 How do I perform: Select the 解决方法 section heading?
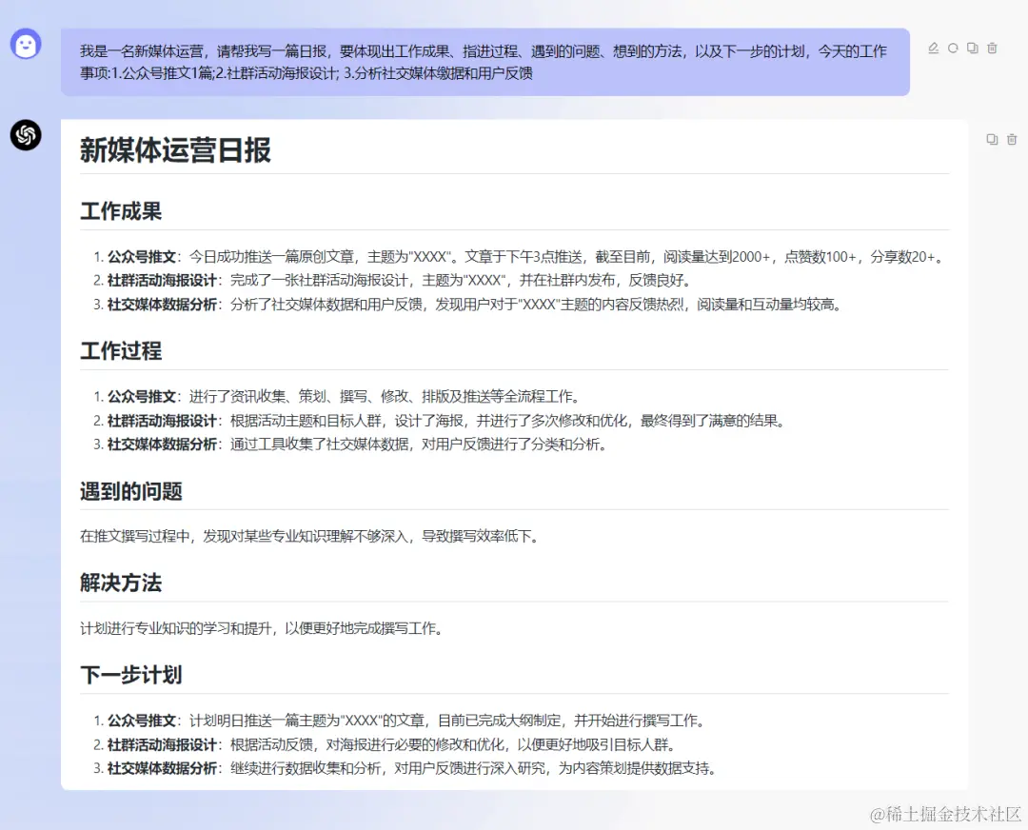[x=119, y=583]
